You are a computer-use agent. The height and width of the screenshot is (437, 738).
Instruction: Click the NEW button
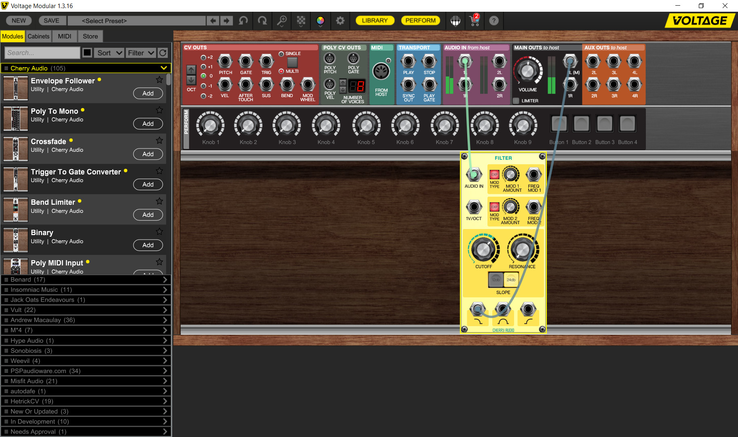click(19, 21)
